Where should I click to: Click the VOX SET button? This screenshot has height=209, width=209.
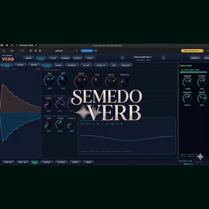click(x=8, y=162)
